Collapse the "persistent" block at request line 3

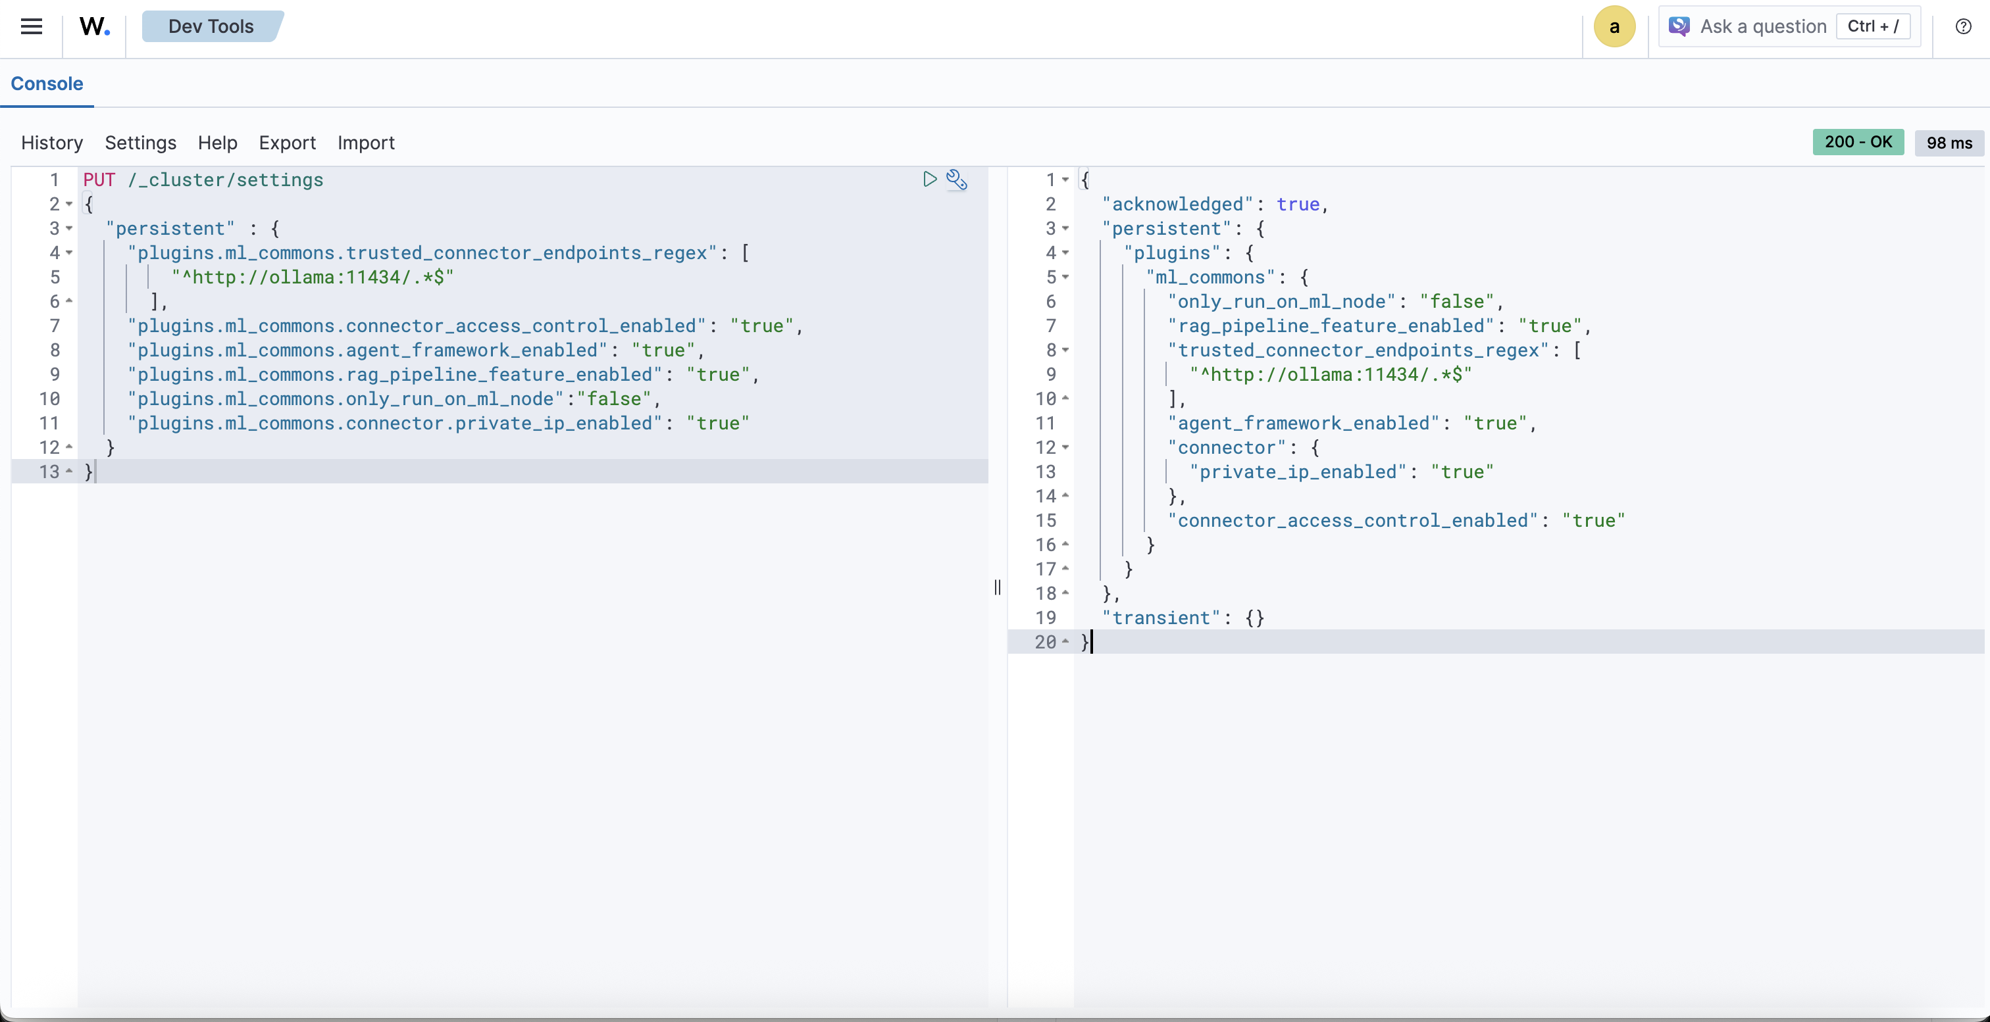[x=68, y=228]
